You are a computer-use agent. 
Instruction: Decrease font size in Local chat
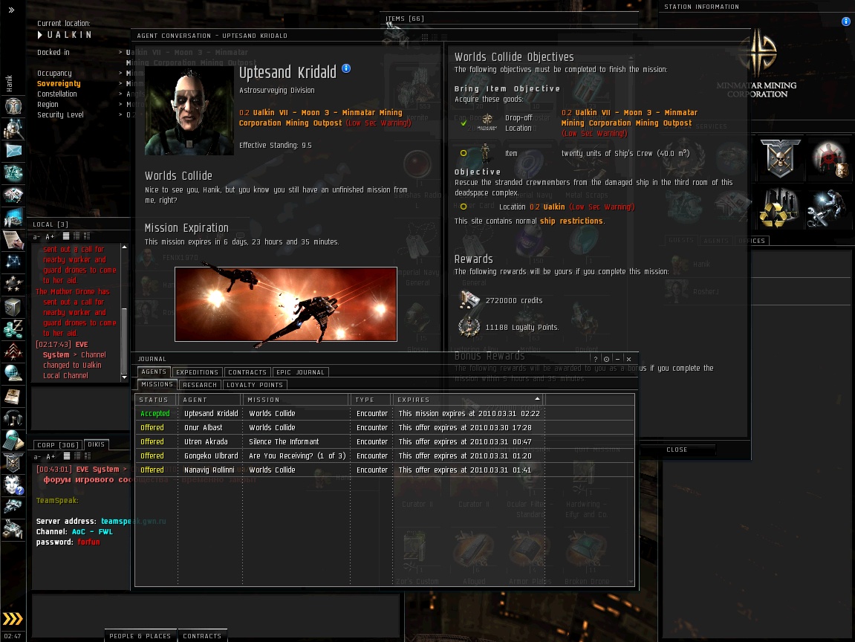pos(36,236)
